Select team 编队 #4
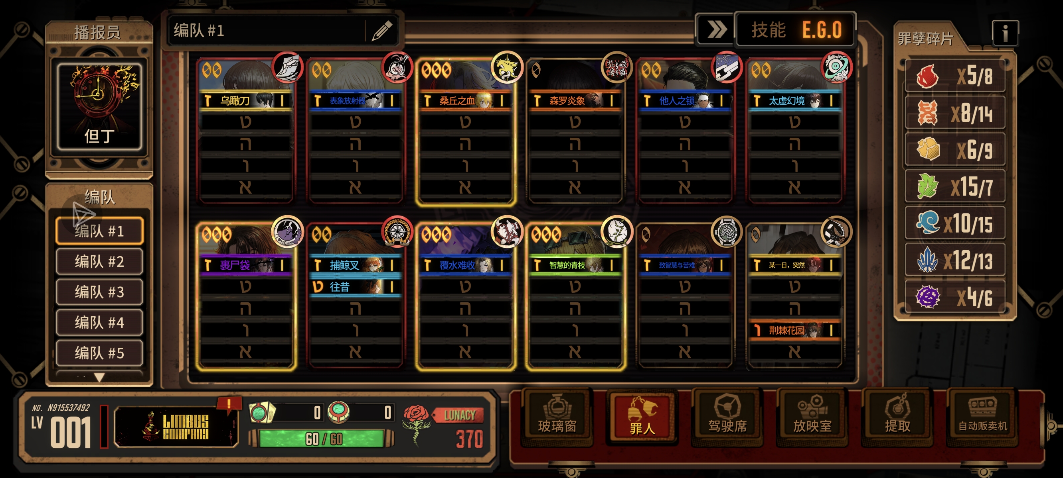 point(99,323)
